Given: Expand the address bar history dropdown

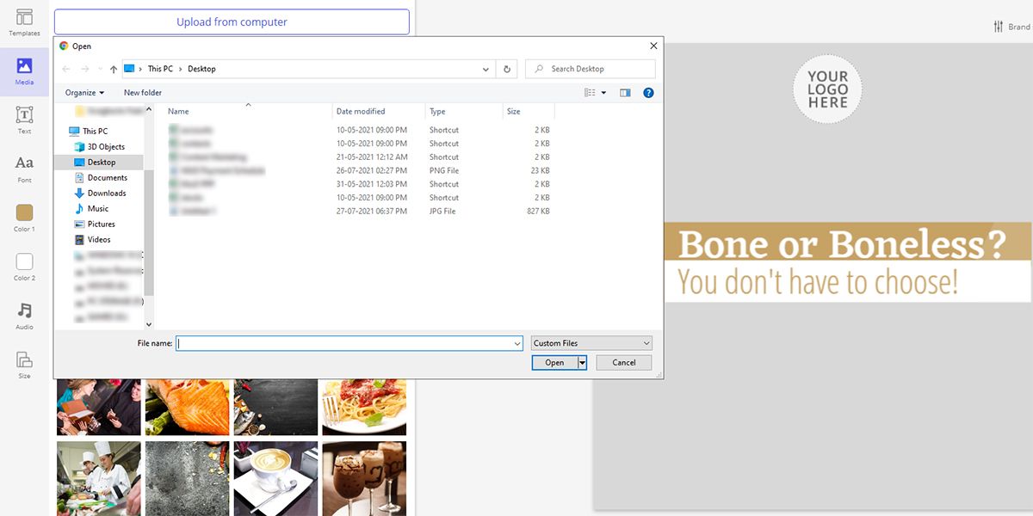Looking at the screenshot, I should (487, 69).
